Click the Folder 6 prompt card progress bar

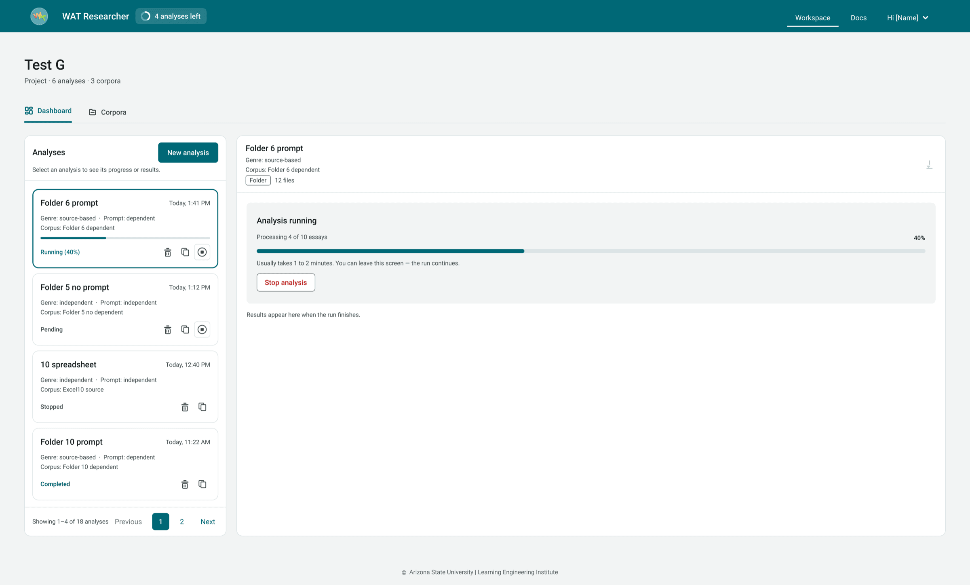[125, 238]
